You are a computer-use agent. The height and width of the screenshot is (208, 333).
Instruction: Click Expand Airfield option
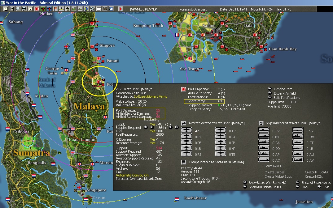pos(285,93)
